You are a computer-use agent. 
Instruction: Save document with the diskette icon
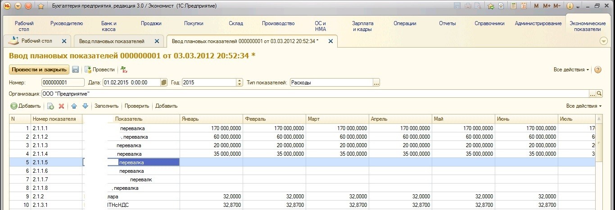[76, 70]
